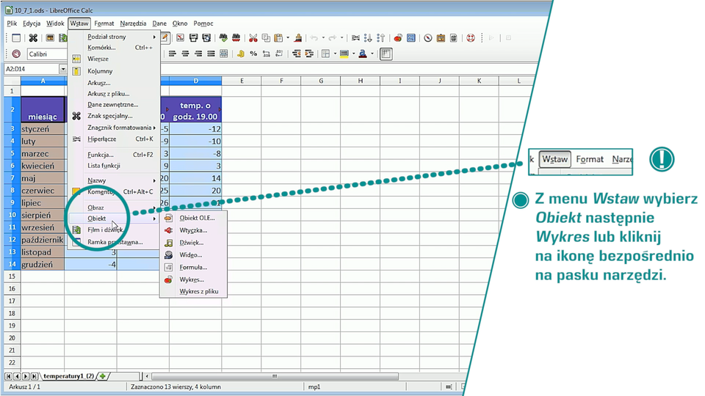
Task: Open the Format menu
Action: tap(104, 23)
